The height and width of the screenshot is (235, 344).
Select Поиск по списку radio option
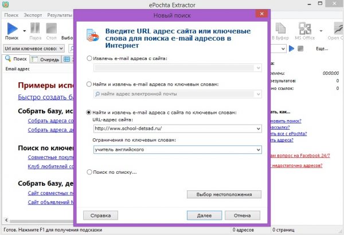(x=89, y=172)
